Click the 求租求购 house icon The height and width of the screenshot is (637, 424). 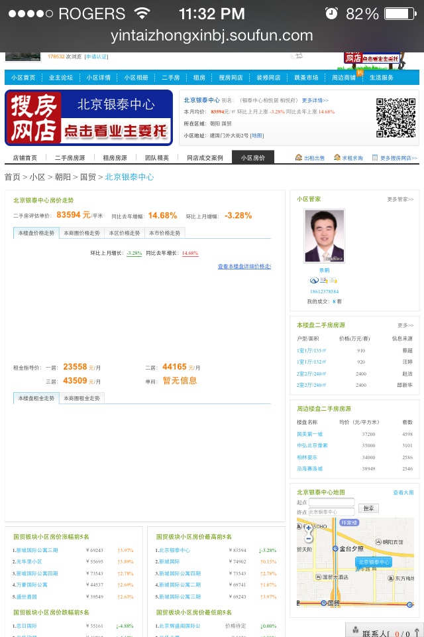pyautogui.click(x=337, y=158)
